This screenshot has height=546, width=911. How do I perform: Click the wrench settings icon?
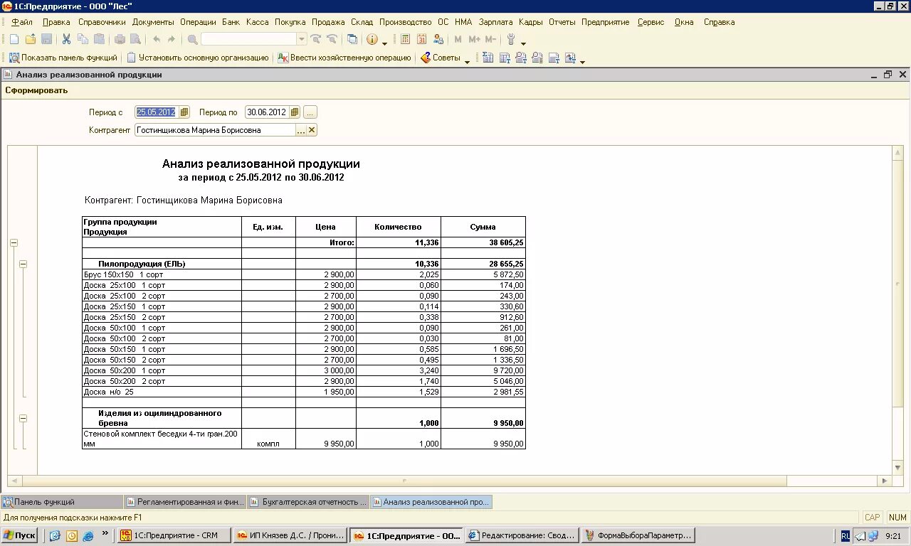pyautogui.click(x=510, y=40)
